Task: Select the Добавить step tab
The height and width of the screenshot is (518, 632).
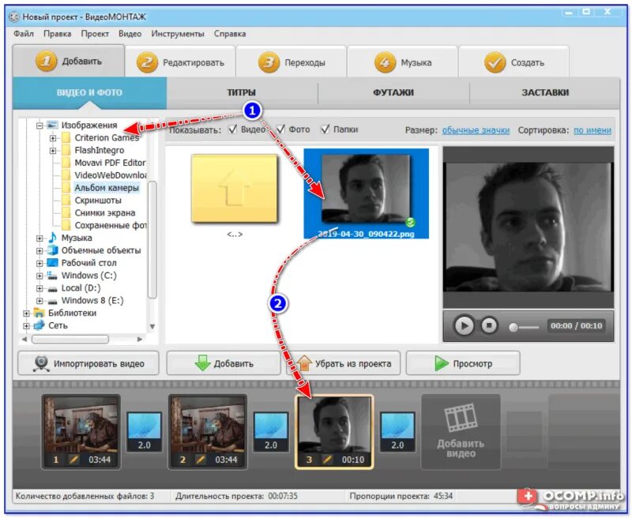Action: click(69, 62)
